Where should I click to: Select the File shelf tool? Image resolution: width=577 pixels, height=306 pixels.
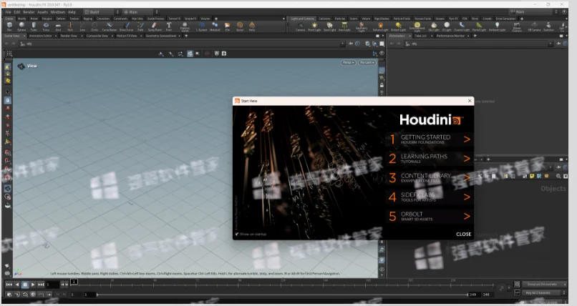point(228,26)
